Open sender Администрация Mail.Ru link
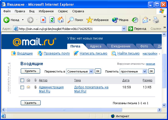This screenshot has width=168, height=120. (x=51, y=89)
